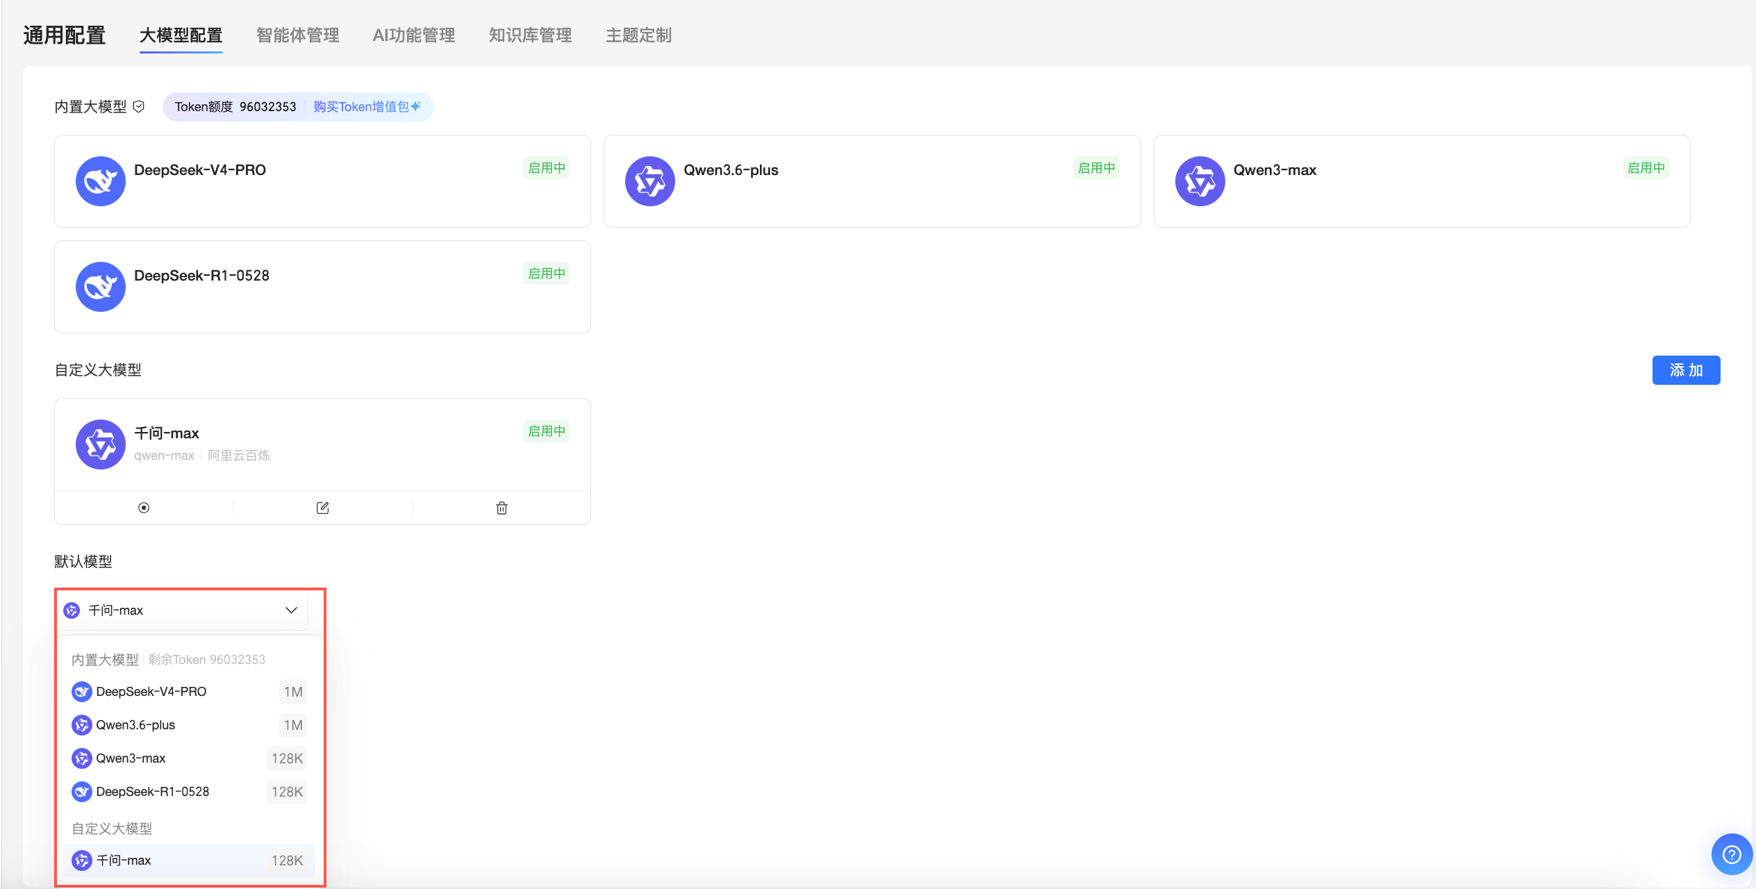This screenshot has width=1756, height=889.
Task: Click the DeepSeek-R1-0528 card title
Action: [201, 276]
